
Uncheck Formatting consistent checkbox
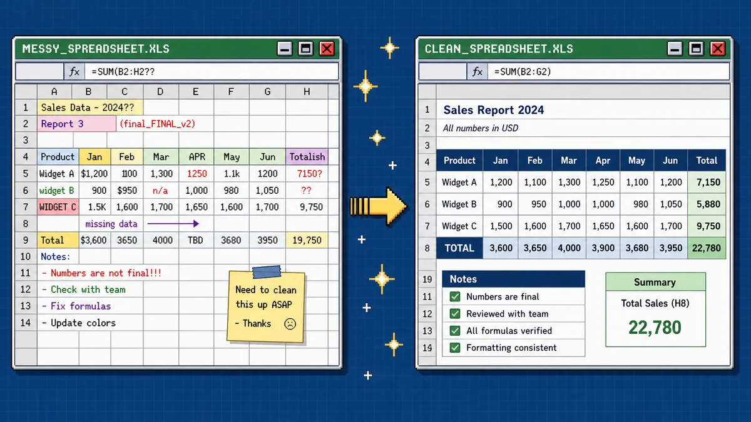[x=454, y=348]
